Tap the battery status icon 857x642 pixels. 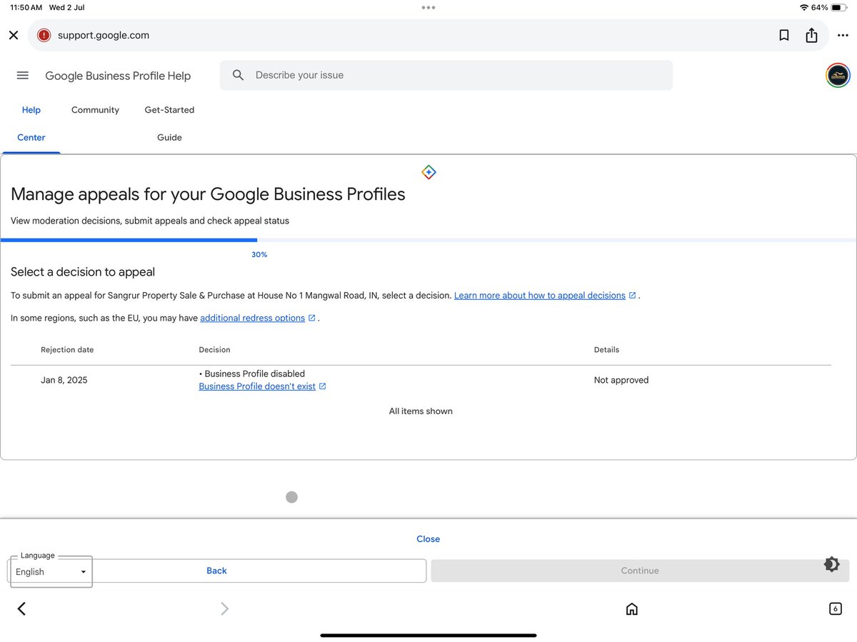click(839, 7)
